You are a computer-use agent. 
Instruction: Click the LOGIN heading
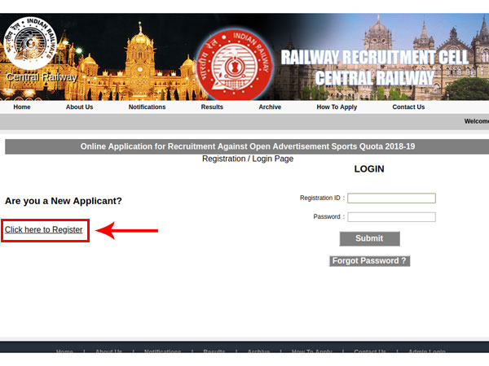(369, 169)
